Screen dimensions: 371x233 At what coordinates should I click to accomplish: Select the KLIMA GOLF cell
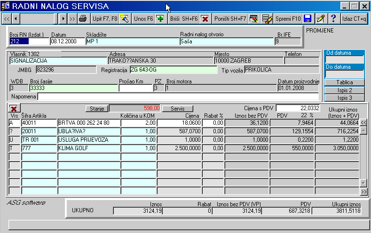click(89, 148)
